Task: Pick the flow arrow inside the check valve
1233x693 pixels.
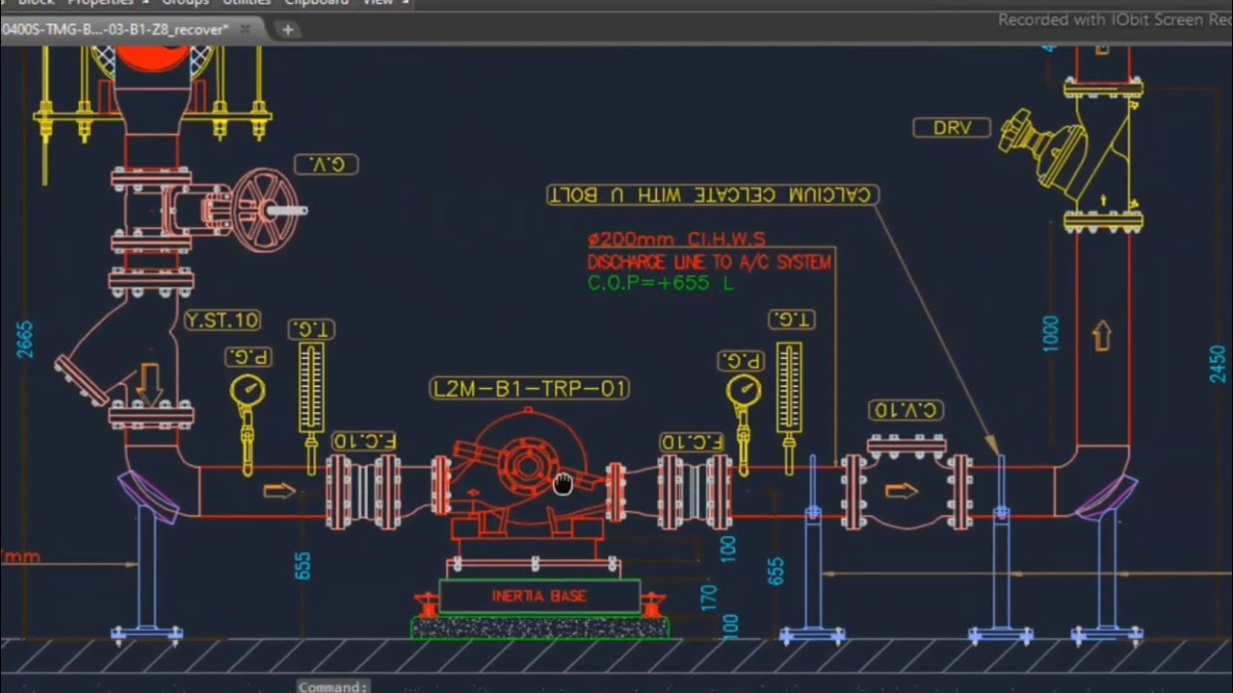Action: pos(901,491)
